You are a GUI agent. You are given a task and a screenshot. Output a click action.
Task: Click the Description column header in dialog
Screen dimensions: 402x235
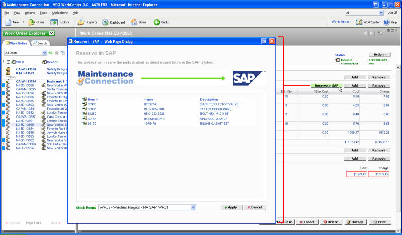click(209, 100)
